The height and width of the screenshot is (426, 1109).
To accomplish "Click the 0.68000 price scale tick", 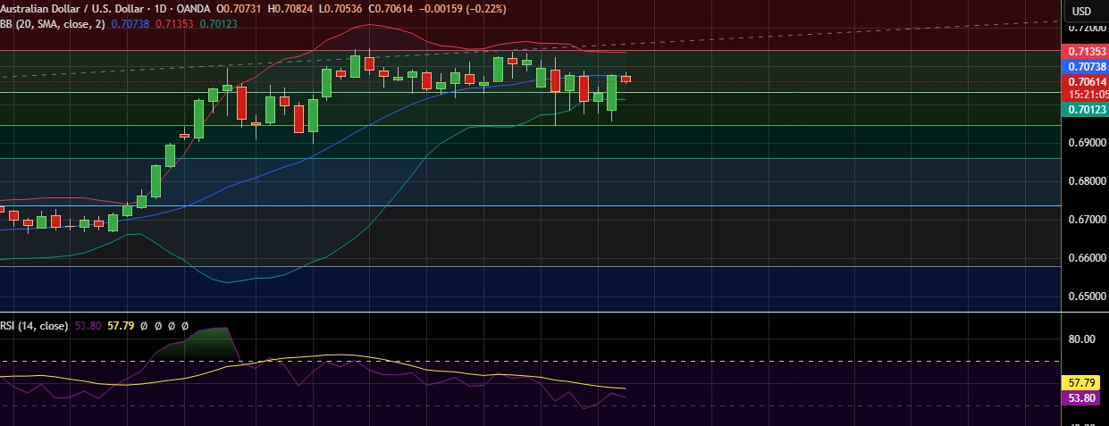I will [1088, 181].
